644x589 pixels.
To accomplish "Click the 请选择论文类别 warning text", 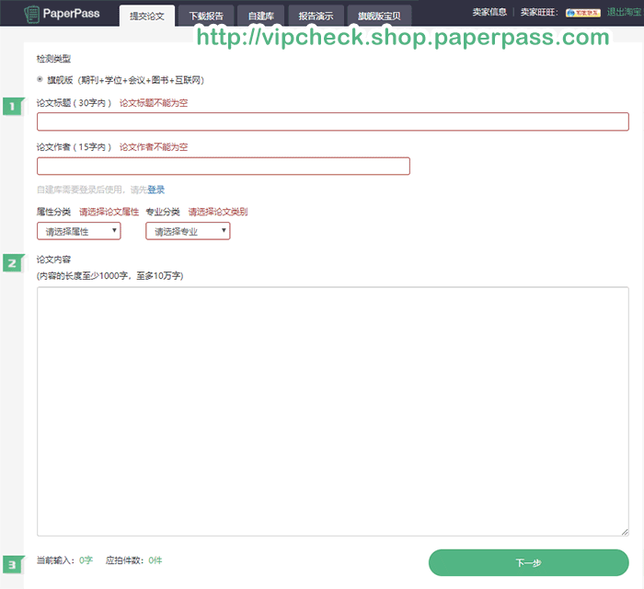I will point(218,212).
